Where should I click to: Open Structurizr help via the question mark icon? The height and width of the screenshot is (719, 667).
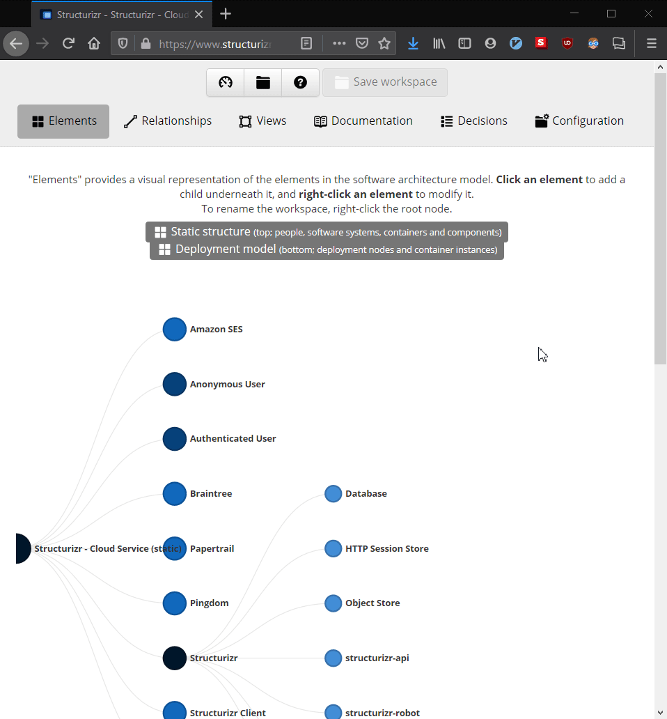[x=300, y=82]
